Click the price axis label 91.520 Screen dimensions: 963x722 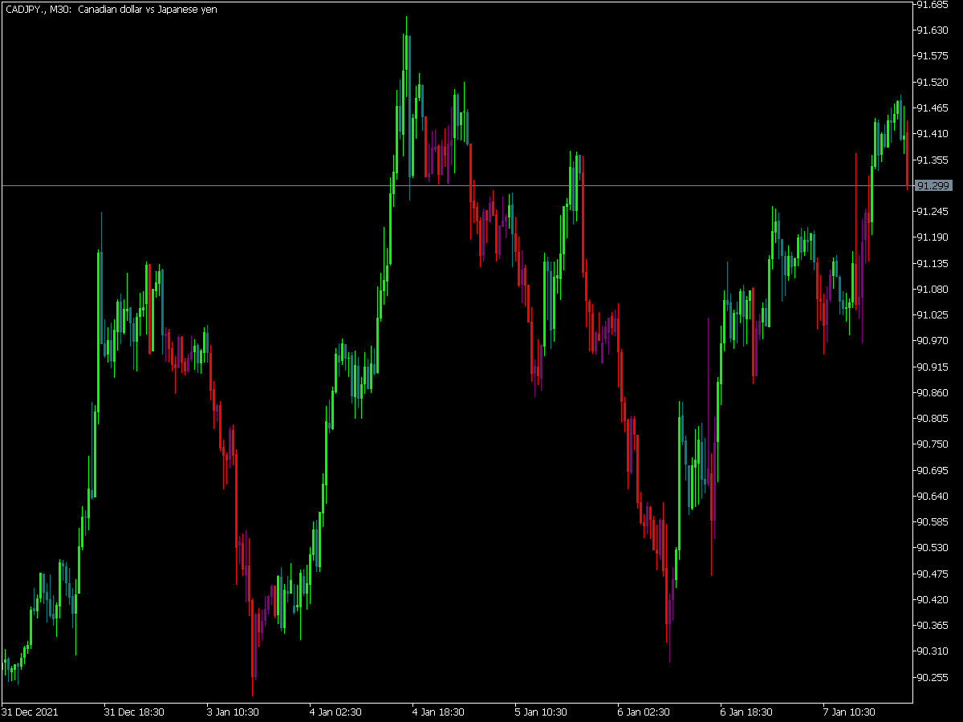(931, 83)
